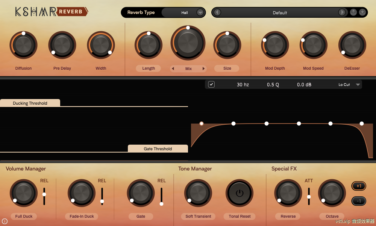376x226 pixels.
Task: Click the Width knob
Action: [101, 45]
